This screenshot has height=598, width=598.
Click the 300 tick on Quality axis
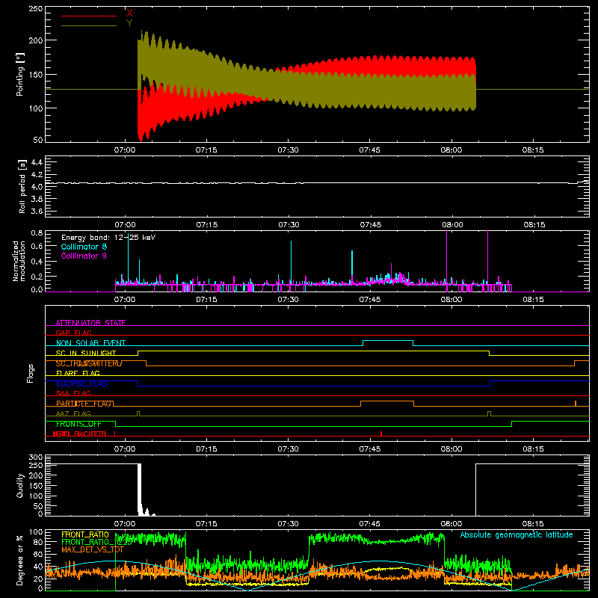[35, 457]
